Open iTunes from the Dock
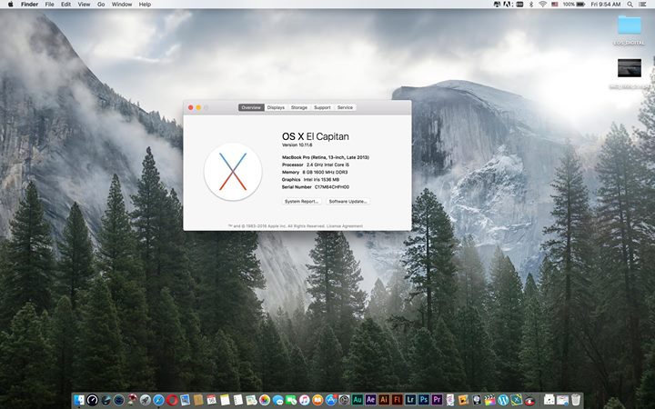655x409 pixels. (x=304, y=400)
